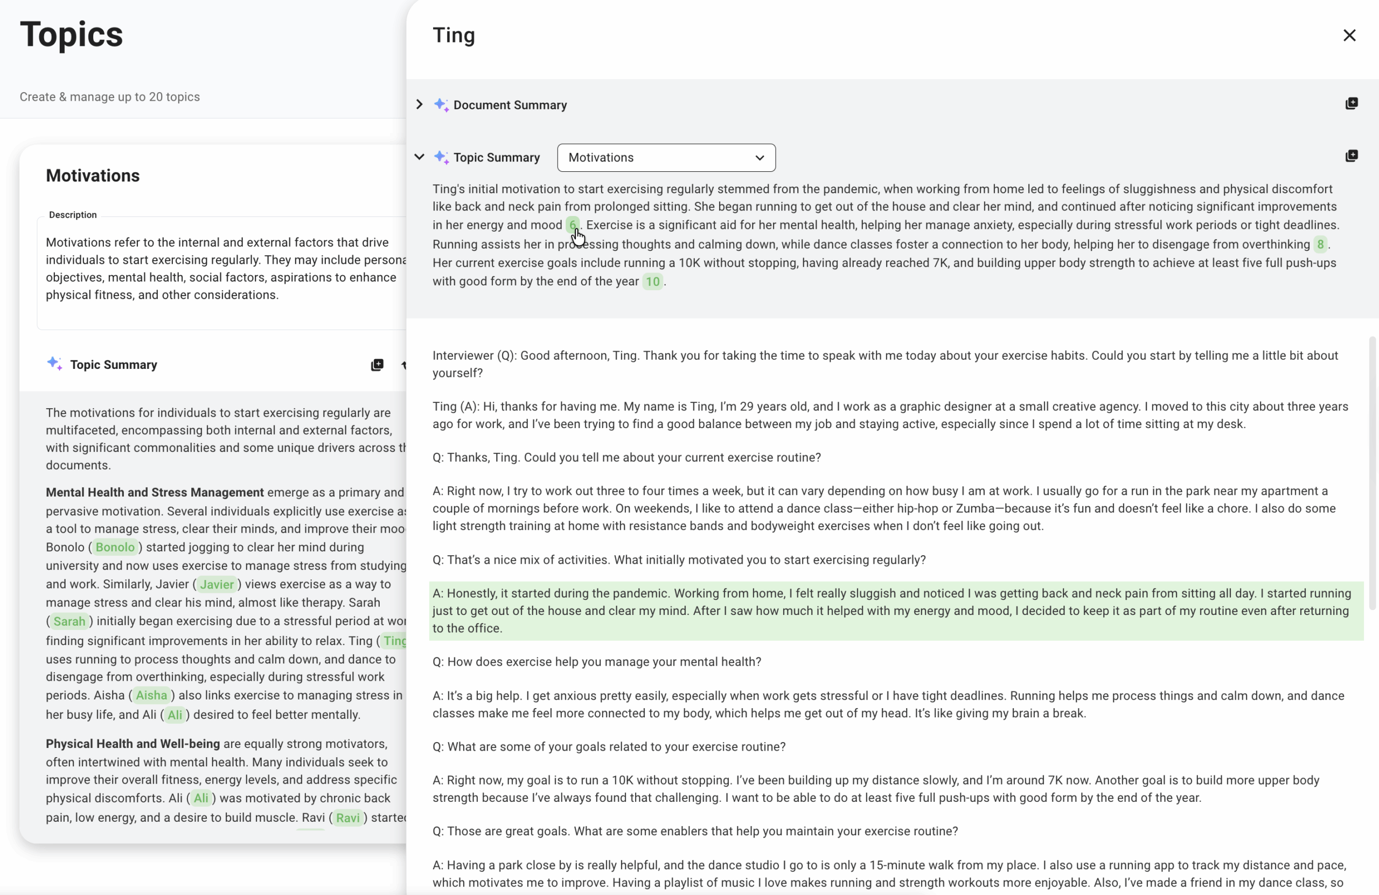Click citation number 10 in summary
1379x895 pixels.
click(652, 282)
